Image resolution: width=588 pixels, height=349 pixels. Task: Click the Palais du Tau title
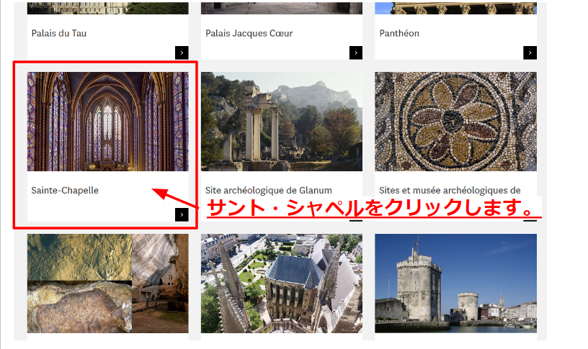[x=59, y=33]
